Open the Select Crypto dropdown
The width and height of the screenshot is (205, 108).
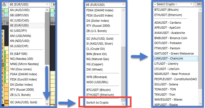pos(173,4)
